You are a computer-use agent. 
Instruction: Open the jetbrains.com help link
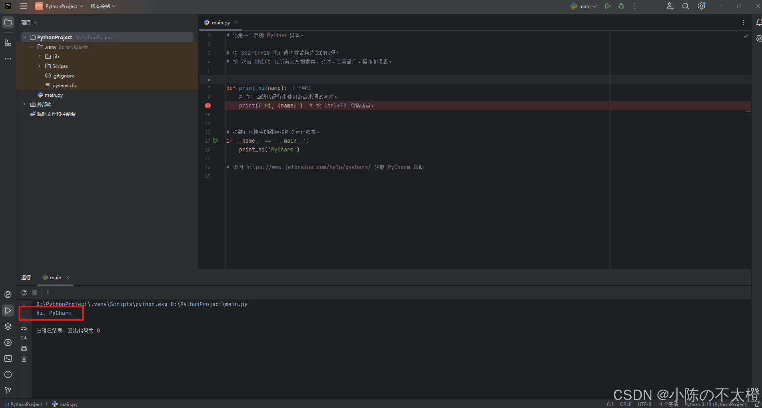pyautogui.click(x=308, y=167)
